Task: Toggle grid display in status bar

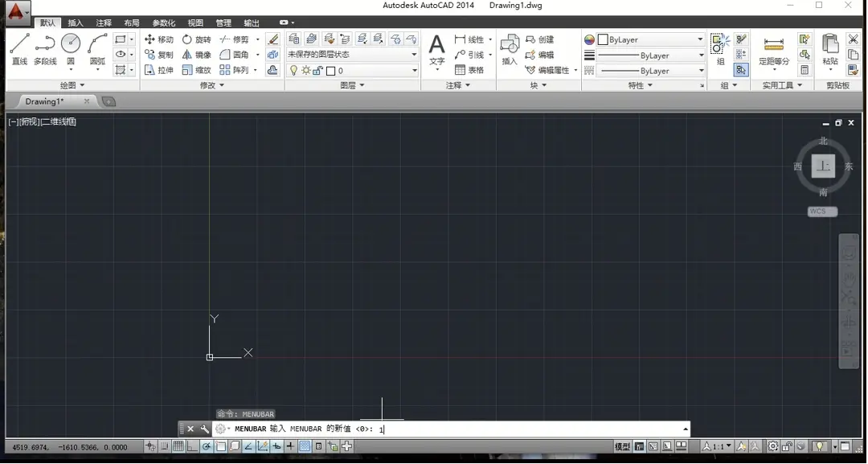Action: 178,446
